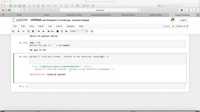Paste cells below using the clipboard icon
The height and width of the screenshot is (112, 200).
click(33, 31)
